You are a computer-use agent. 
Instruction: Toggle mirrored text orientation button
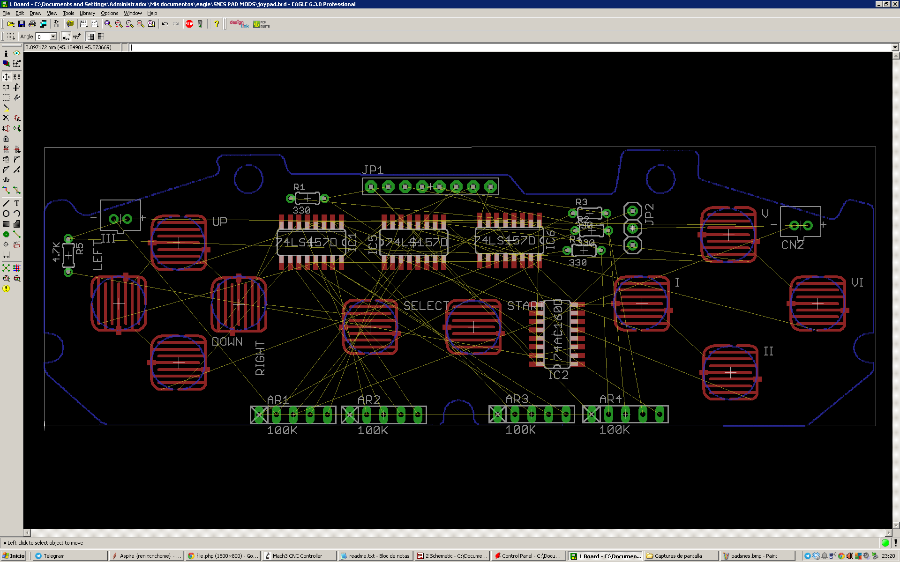(x=77, y=37)
